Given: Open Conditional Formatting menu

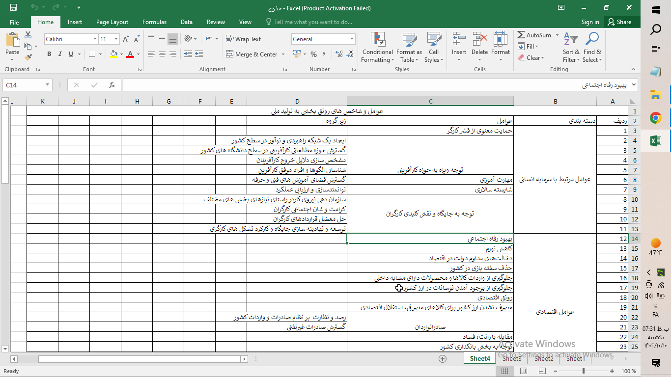Looking at the screenshot, I should coord(377,48).
